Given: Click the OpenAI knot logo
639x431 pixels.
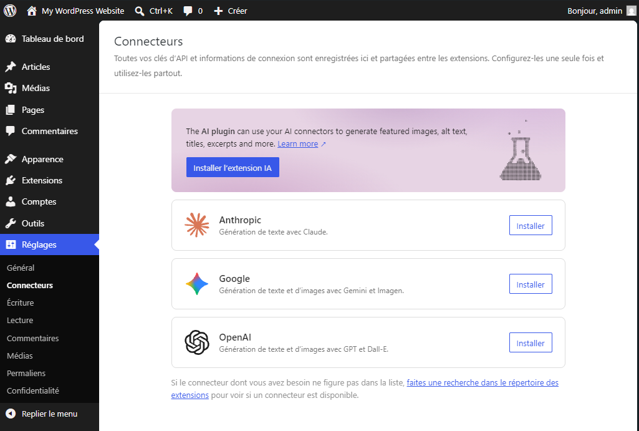Looking at the screenshot, I should tap(197, 342).
